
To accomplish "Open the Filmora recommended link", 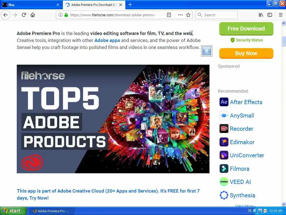I will pos(239,169).
